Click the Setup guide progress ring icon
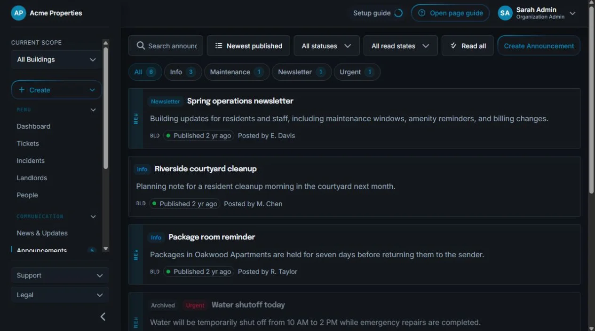The height and width of the screenshot is (331, 595). click(398, 13)
